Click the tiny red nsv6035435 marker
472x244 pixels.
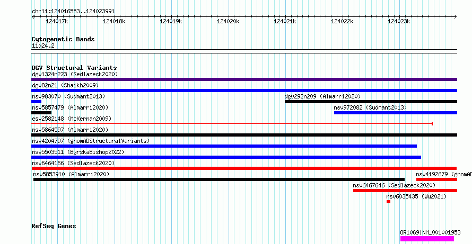389,202
